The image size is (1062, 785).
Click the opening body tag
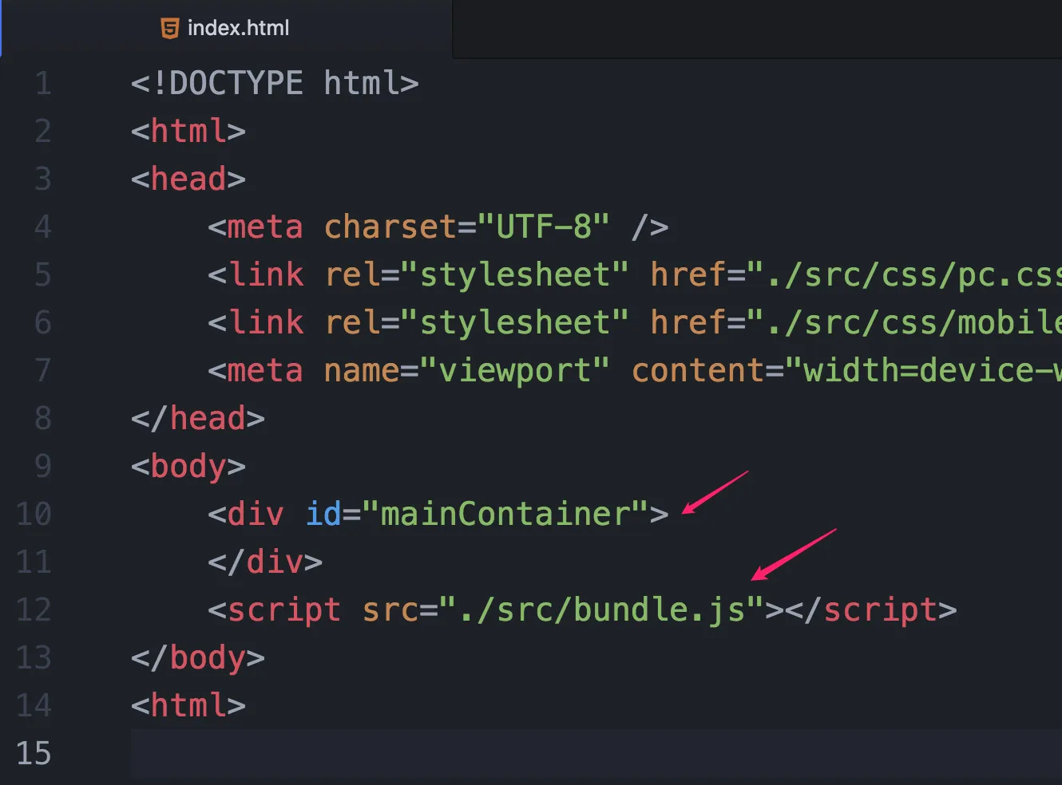pos(188,467)
